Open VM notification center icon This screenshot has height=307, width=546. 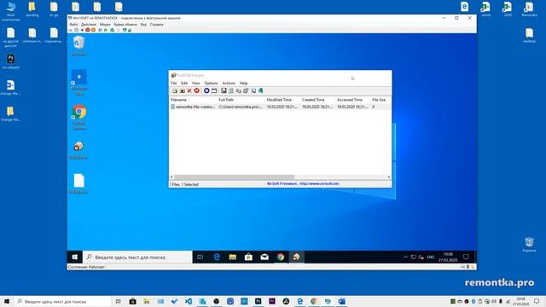(466, 258)
